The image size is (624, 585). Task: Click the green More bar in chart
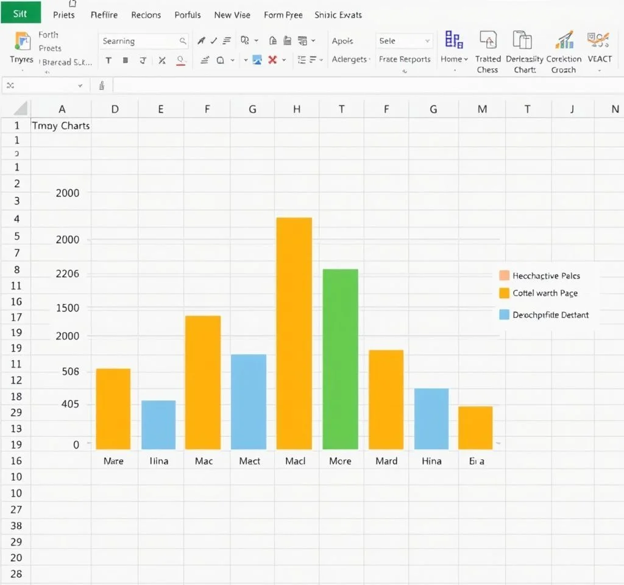click(340, 360)
